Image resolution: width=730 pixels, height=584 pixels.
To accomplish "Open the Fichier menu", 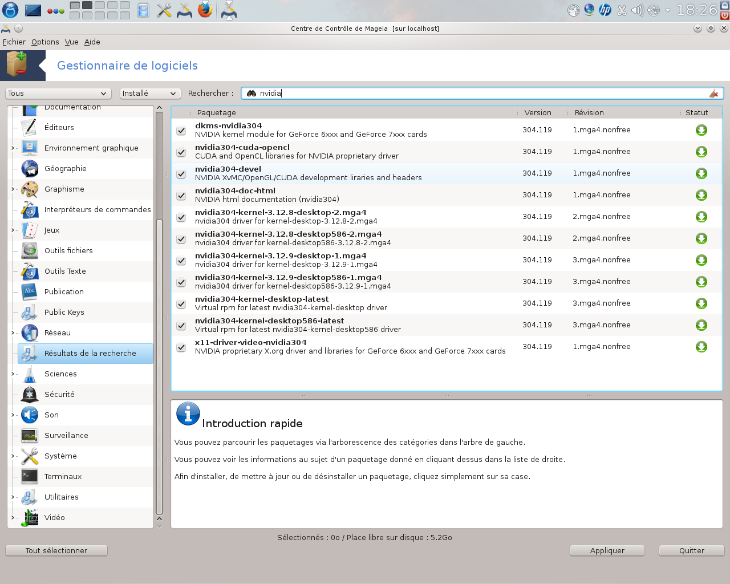I will [14, 42].
